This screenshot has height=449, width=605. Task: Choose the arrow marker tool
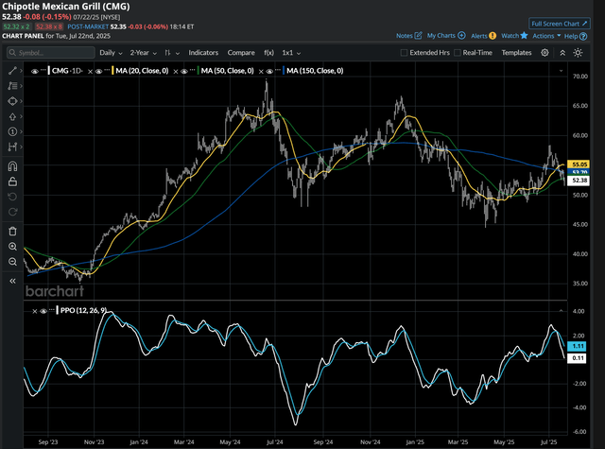[x=12, y=116]
